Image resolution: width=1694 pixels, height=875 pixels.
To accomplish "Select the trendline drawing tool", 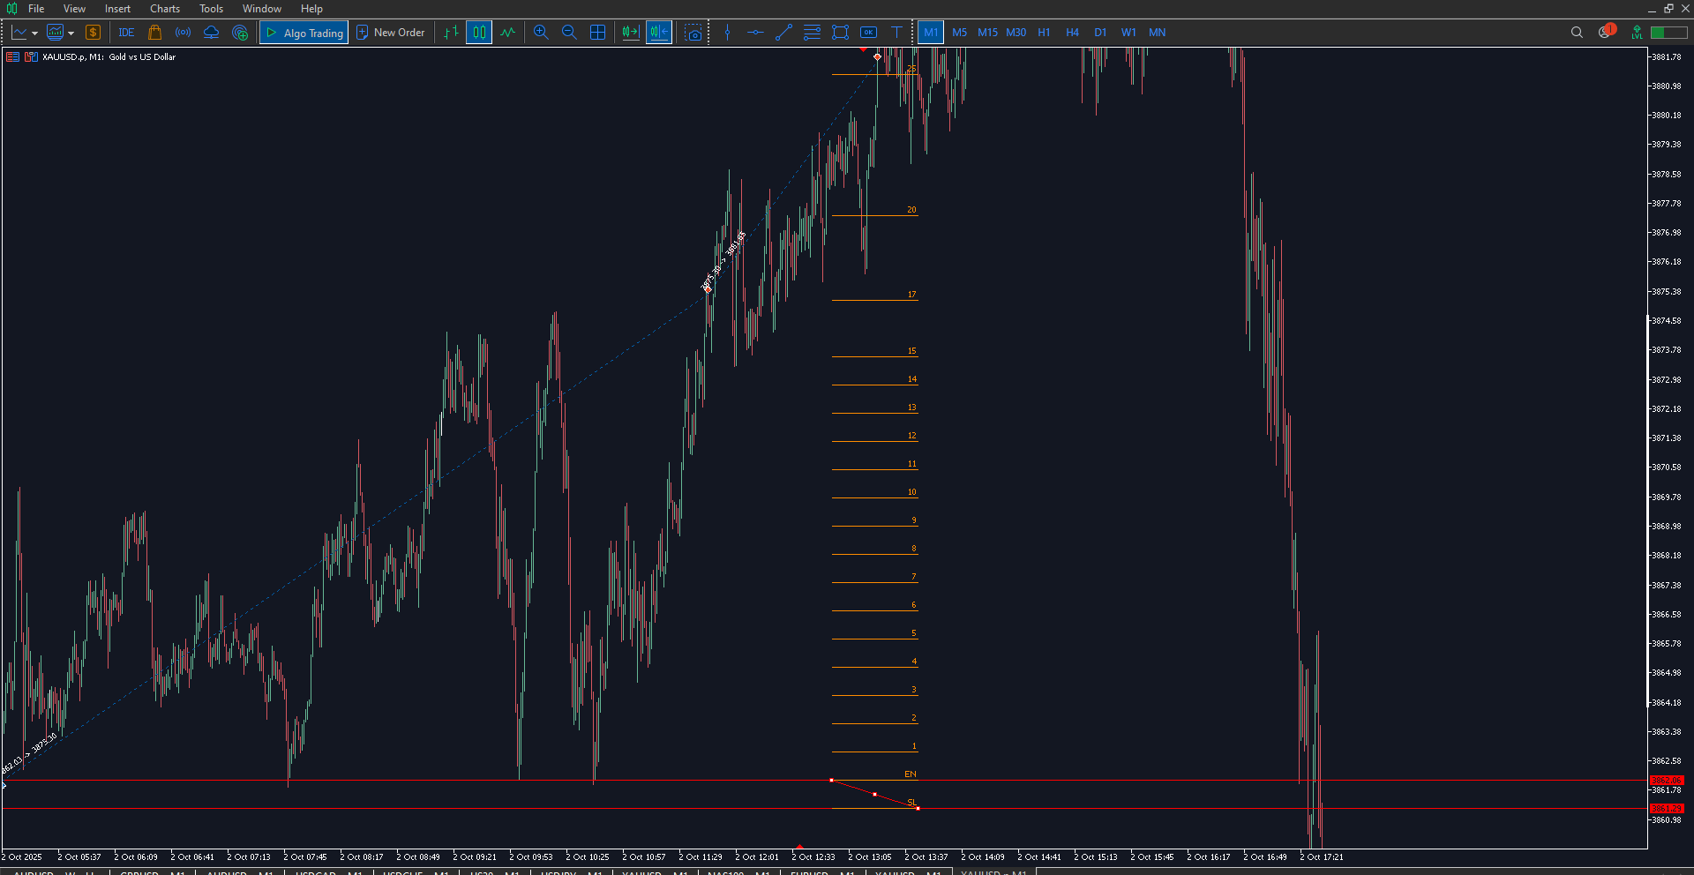I will click(x=783, y=33).
